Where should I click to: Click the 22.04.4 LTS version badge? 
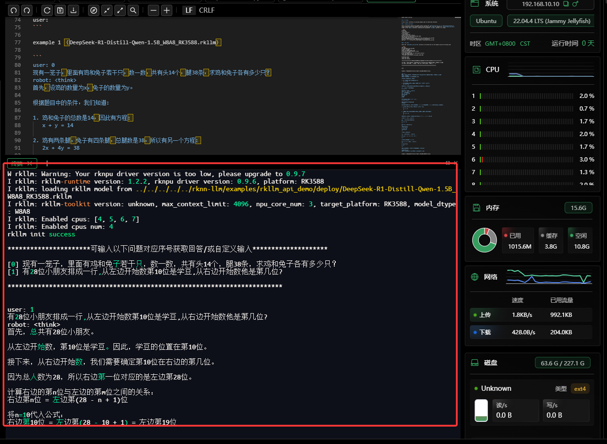pyautogui.click(x=551, y=21)
